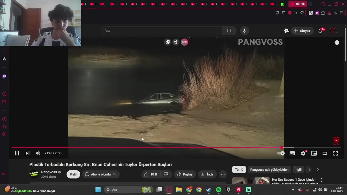Toggle the ad blocker shield icon
This screenshot has width=347, height=195.
[x=290, y=13]
